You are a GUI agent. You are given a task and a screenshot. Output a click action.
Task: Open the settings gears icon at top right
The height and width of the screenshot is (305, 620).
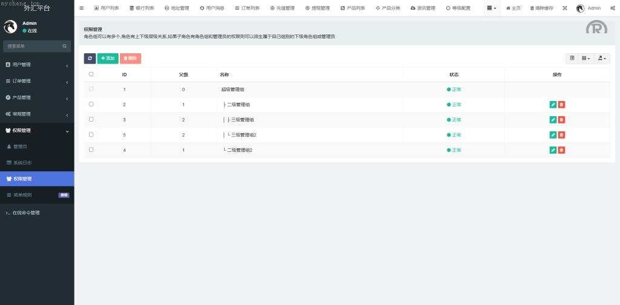(613, 8)
